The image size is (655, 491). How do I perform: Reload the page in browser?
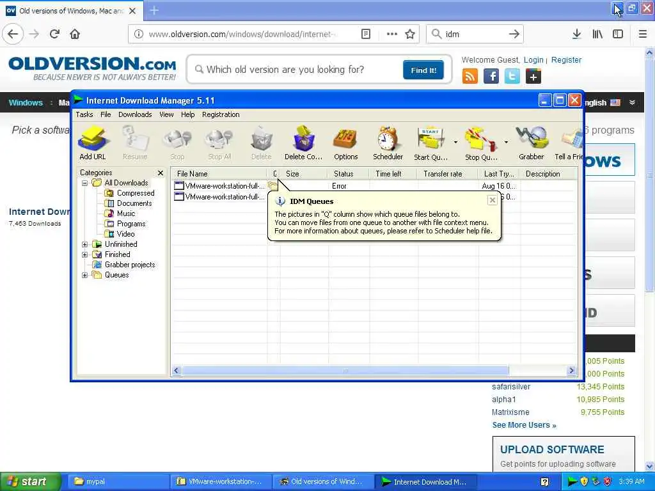[x=54, y=34]
